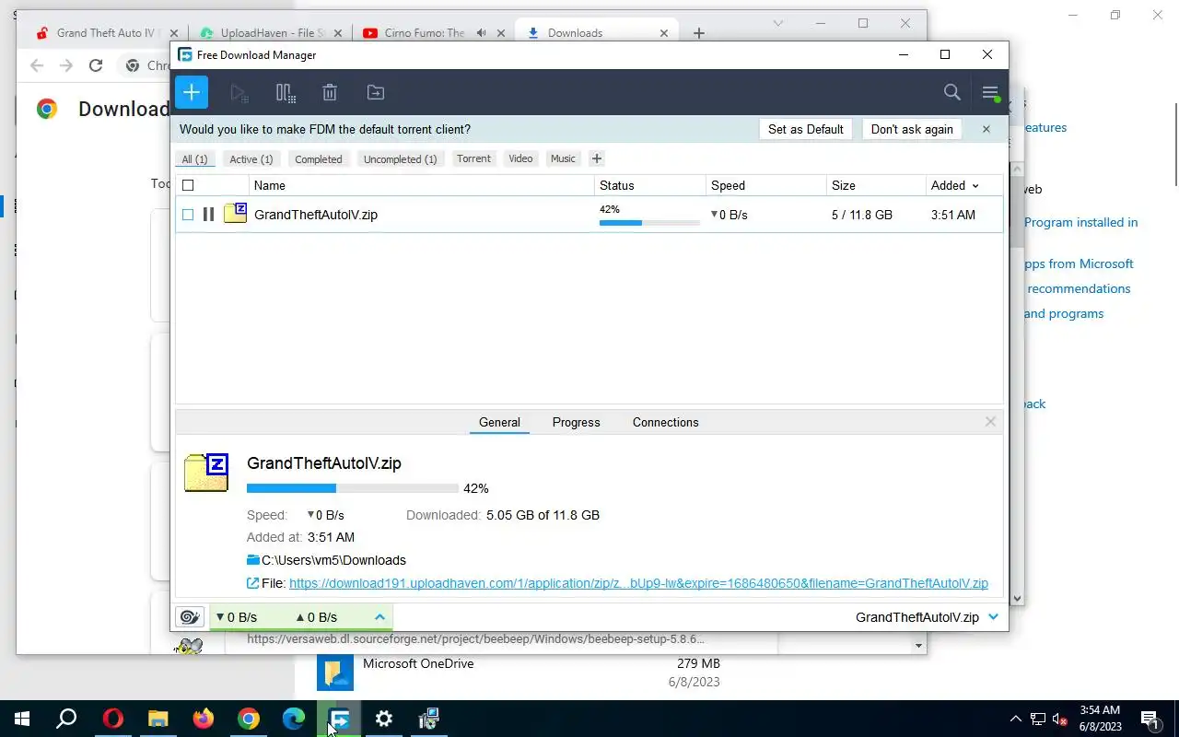Viewport: 1179px width, 737px height.
Task: Show hidden system tray icons
Action: (1016, 719)
